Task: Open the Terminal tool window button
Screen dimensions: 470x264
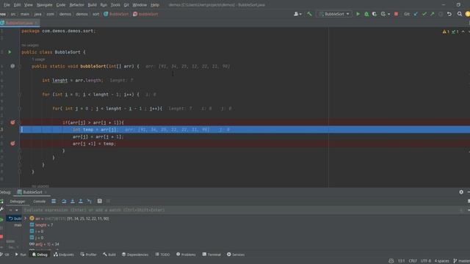Action: click(x=211, y=254)
